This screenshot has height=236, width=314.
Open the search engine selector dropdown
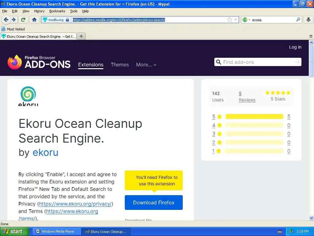(246, 20)
